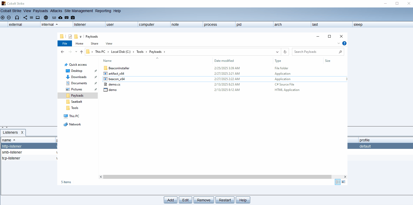Click the camera screenshots icon in toolbar

(x=73, y=18)
